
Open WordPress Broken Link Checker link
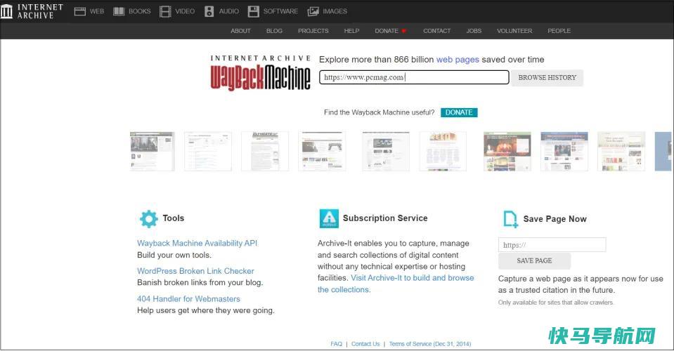195,271
